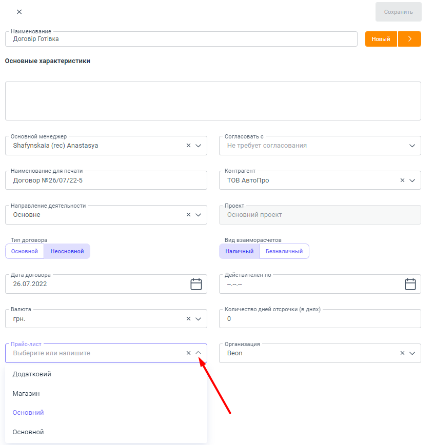The height and width of the screenshot is (445, 434).
Task: Choose Наличный payment type
Action: point(240,251)
